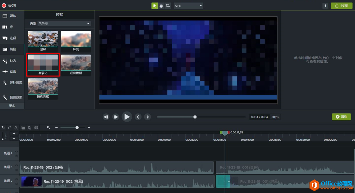Click the next clip chevron button
Screen dimensions: 355x193
coord(148,117)
